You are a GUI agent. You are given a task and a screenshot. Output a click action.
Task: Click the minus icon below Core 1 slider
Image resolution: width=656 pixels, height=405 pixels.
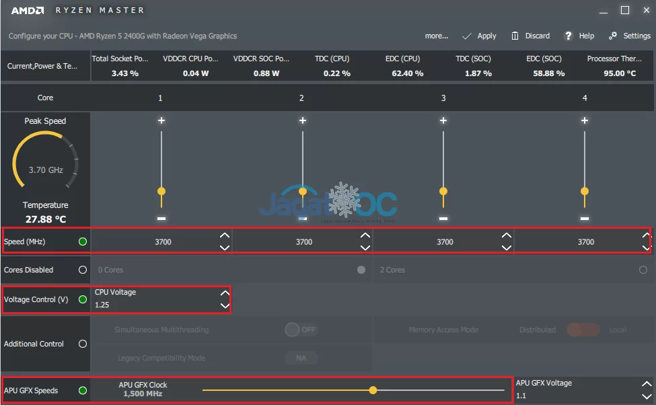(161, 219)
